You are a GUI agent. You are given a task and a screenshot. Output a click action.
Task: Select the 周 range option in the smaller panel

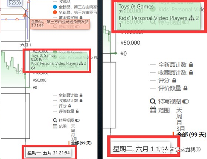[73, 131]
